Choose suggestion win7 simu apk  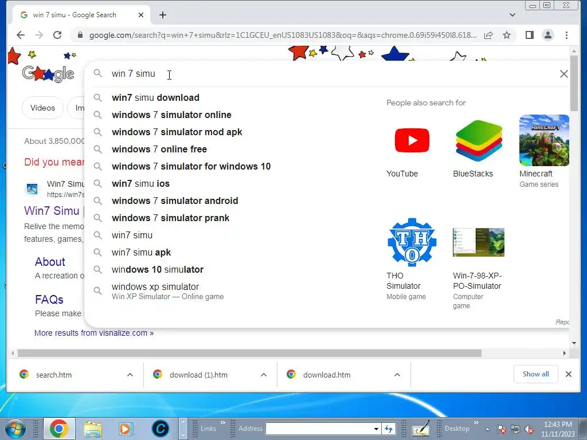[x=141, y=253]
